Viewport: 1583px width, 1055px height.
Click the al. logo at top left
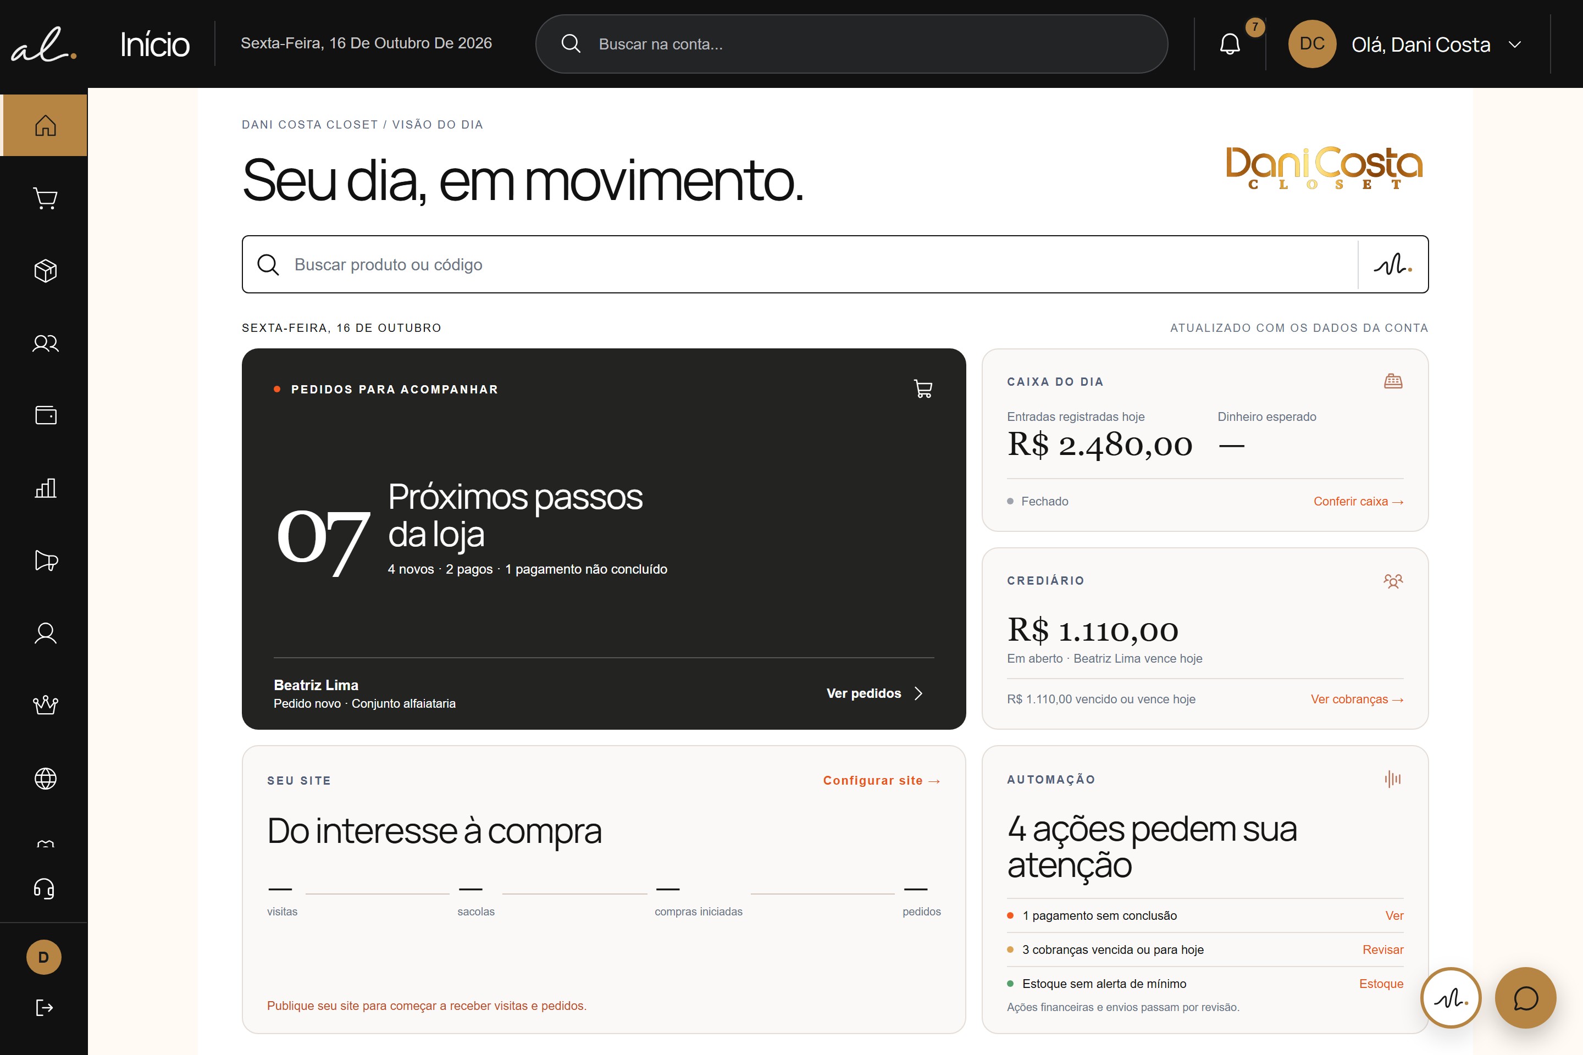point(44,45)
